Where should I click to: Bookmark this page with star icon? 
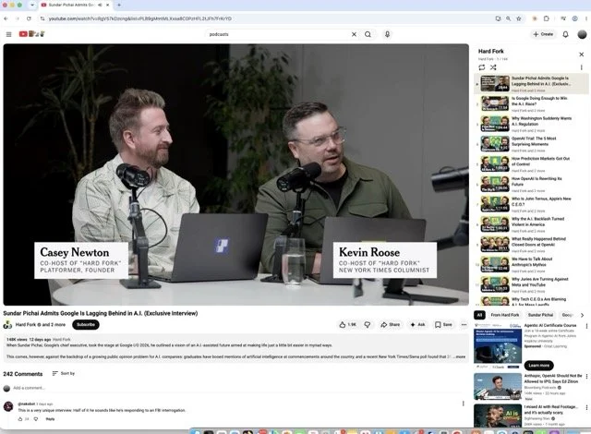click(x=519, y=18)
